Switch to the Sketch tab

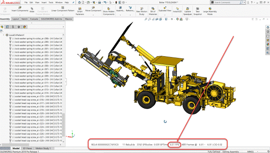click(24, 19)
